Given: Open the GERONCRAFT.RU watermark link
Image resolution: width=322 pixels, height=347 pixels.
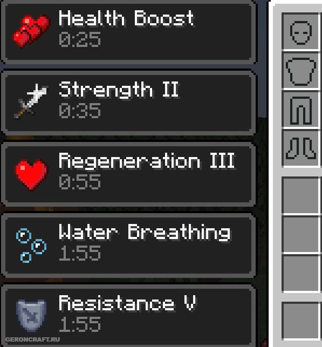Looking at the screenshot, I should pyautogui.click(x=32, y=339).
